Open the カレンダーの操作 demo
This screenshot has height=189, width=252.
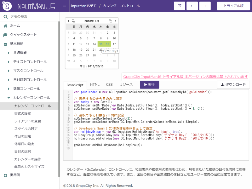pos(28,159)
